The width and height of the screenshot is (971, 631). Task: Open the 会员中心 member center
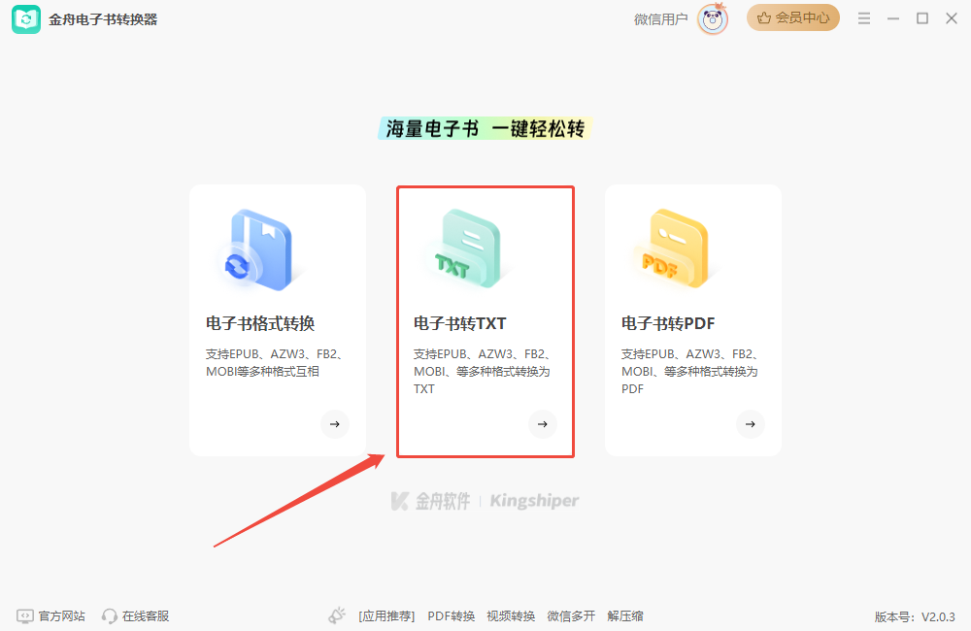coord(792,17)
